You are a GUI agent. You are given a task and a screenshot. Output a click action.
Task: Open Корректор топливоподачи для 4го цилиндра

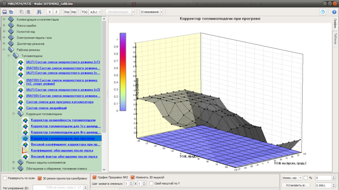click(66, 132)
